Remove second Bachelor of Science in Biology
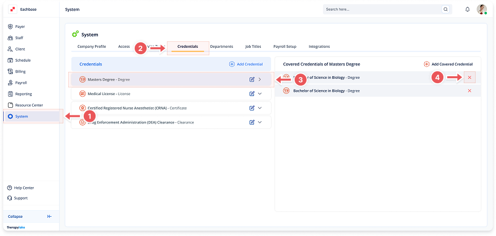496x236 pixels. [470, 91]
